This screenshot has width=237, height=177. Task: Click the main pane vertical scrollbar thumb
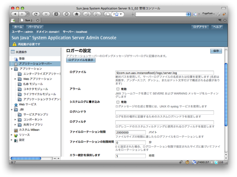(x=226, y=95)
